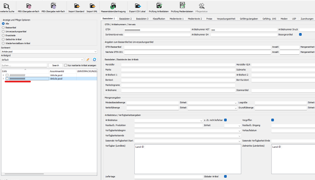Sort by the EAN column header
Viewport: 315px width, 180px height.
25,71
